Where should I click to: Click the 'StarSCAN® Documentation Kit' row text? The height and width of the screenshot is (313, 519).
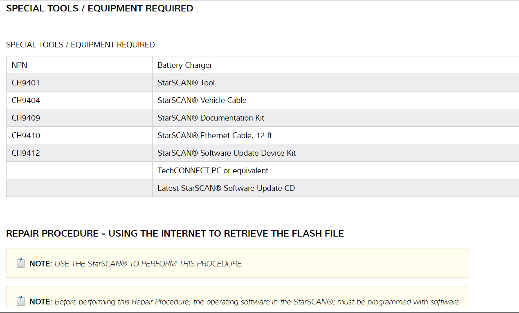[x=211, y=118]
